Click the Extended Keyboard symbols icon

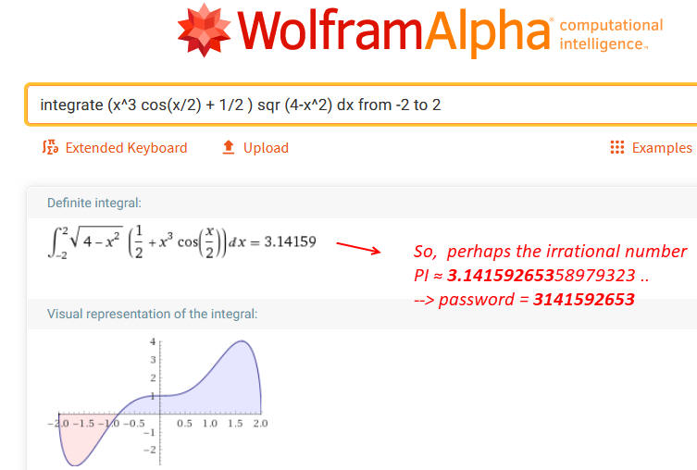(x=50, y=147)
